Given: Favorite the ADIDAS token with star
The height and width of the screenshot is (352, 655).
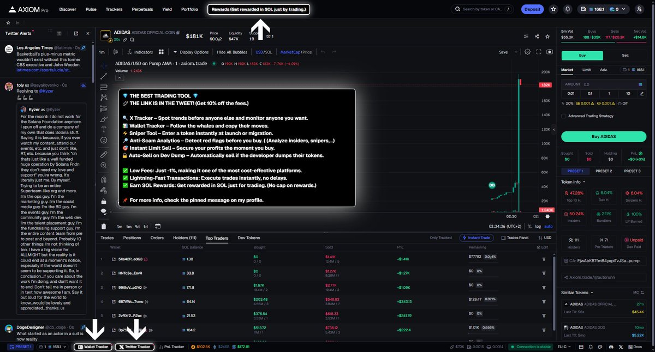Looking at the screenshot, I should click(x=549, y=37).
